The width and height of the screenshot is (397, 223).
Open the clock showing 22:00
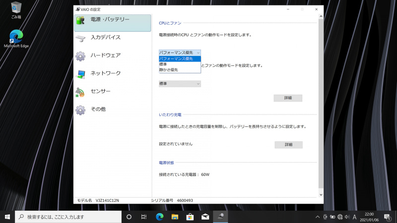click(x=369, y=217)
